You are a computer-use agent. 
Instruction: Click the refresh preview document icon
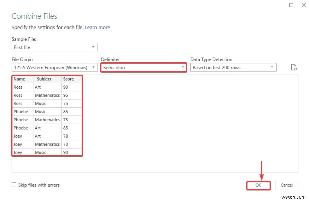[294, 68]
